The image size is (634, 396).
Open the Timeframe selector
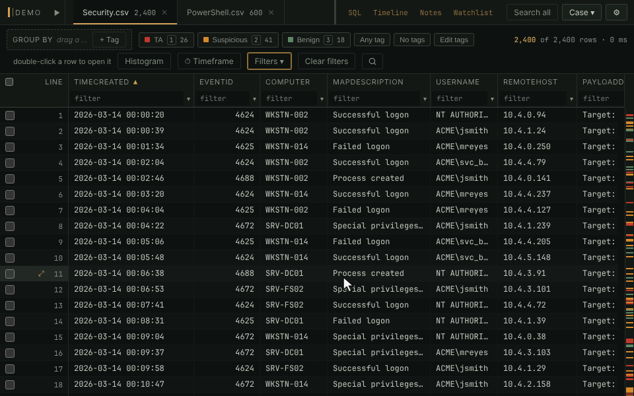(x=209, y=61)
